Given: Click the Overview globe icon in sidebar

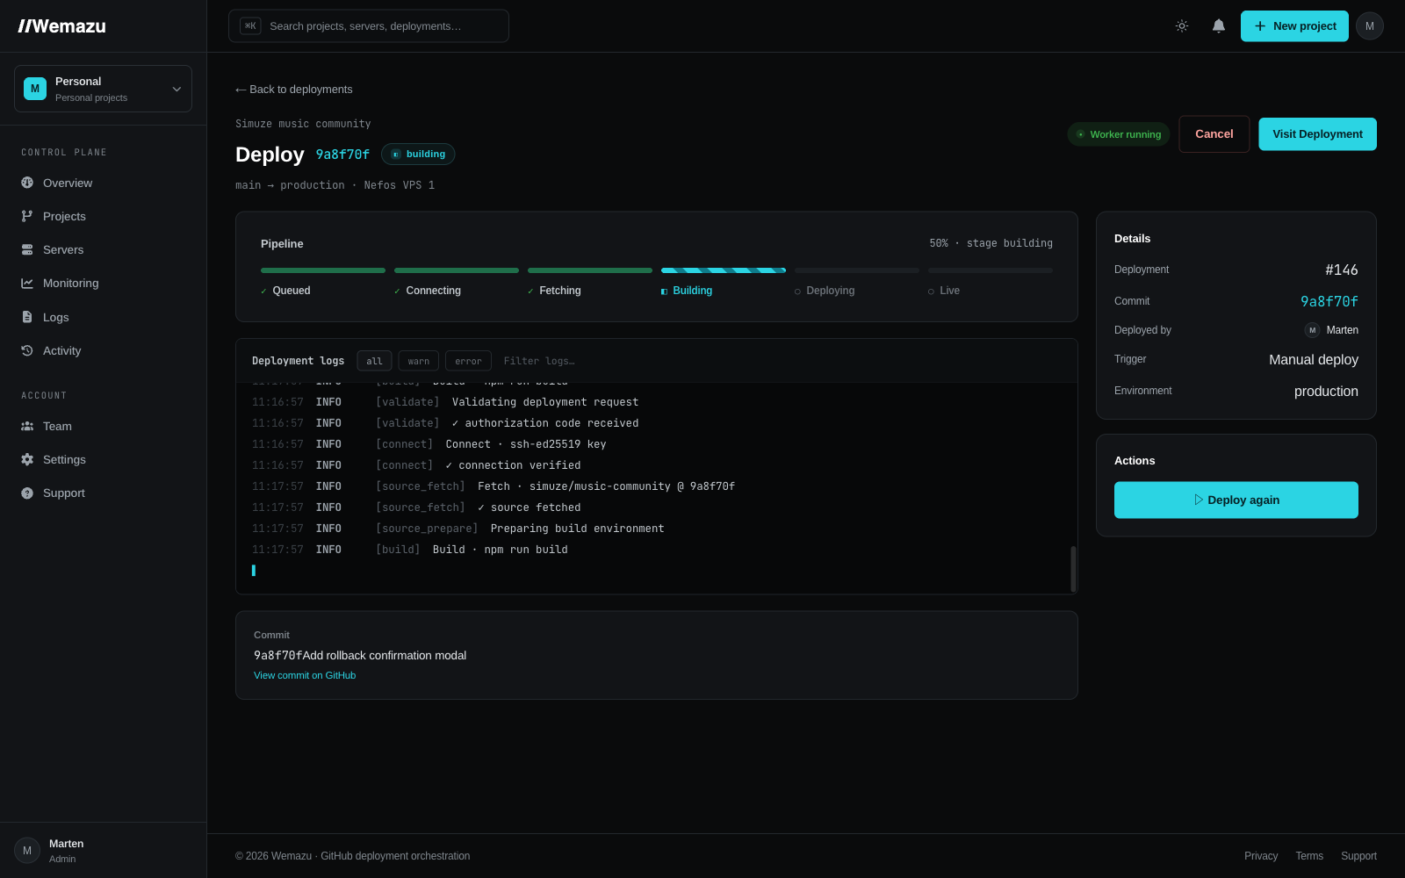Looking at the screenshot, I should 27,183.
